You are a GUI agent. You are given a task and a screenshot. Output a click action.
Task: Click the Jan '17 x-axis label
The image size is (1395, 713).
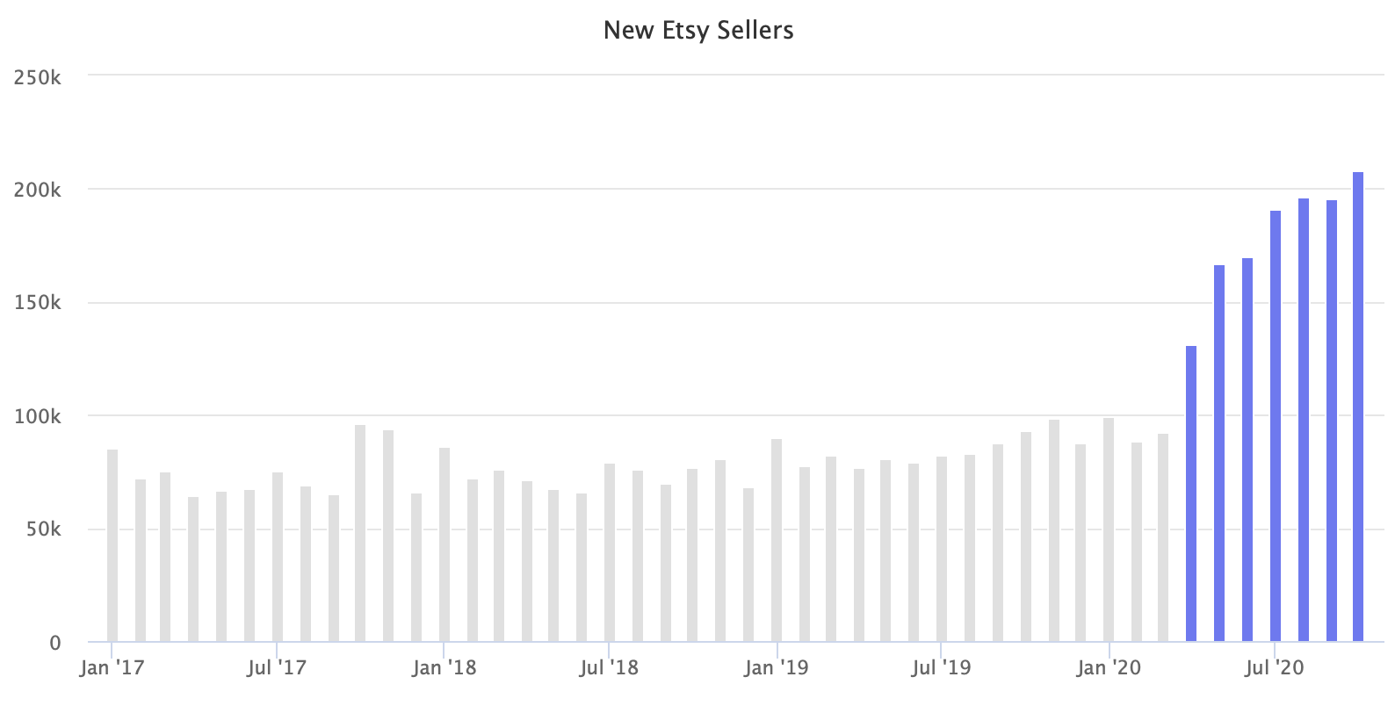pos(112,669)
